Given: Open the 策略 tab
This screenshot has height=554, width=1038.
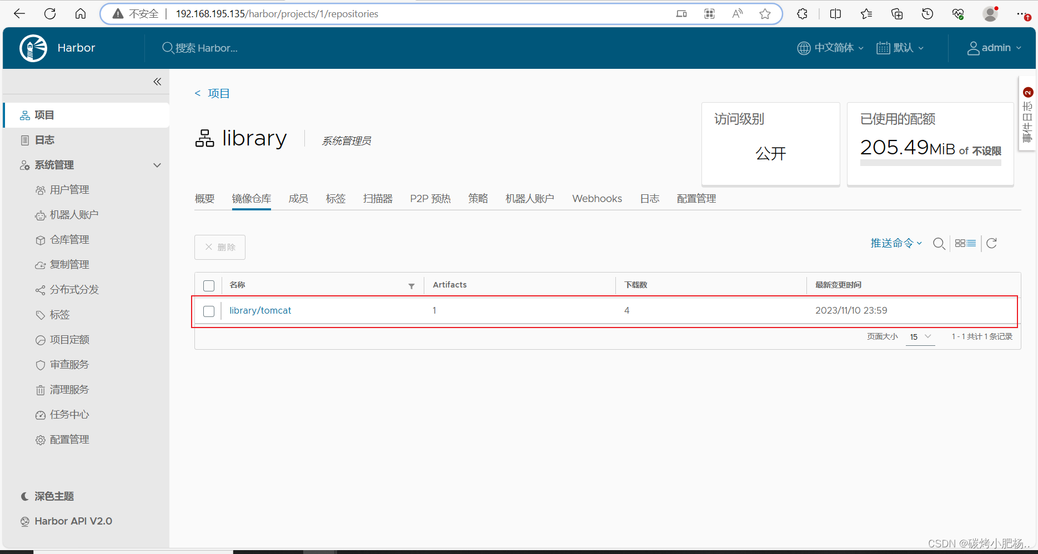Looking at the screenshot, I should [478, 199].
